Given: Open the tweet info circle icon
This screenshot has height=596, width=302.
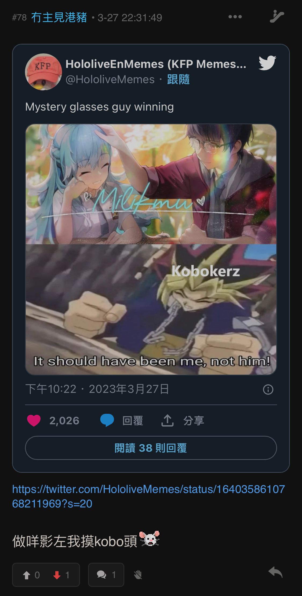Looking at the screenshot, I should 268,389.
